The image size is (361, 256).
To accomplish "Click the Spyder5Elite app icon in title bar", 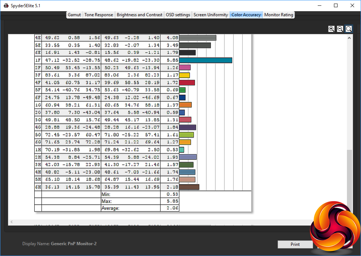I will coord(6,5).
